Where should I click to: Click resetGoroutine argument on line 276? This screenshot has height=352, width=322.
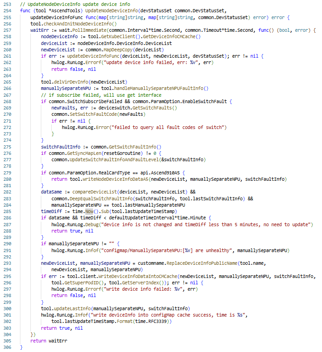(122, 154)
